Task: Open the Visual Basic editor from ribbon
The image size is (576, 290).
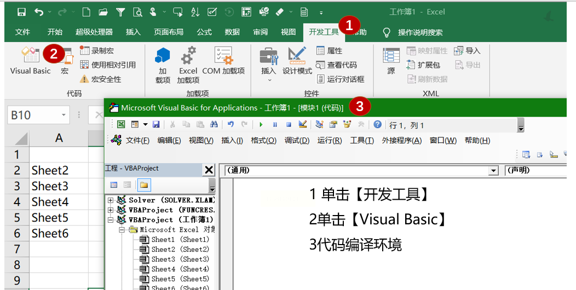Action: [x=31, y=61]
